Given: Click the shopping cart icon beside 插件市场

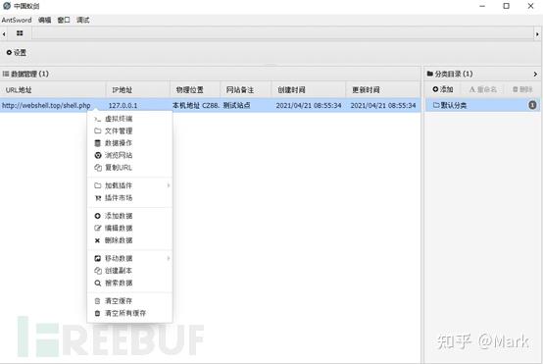Looking at the screenshot, I should click(98, 198).
